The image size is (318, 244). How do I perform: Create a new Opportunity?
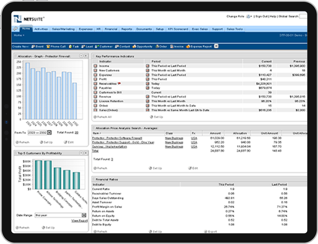[x=142, y=46]
